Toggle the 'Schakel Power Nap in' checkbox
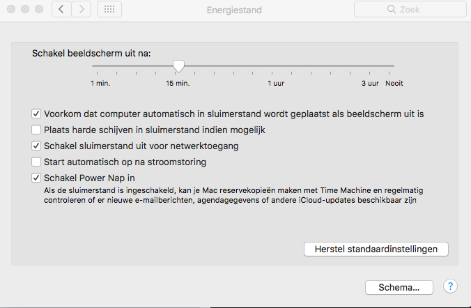This screenshot has height=308, width=471. [37, 178]
